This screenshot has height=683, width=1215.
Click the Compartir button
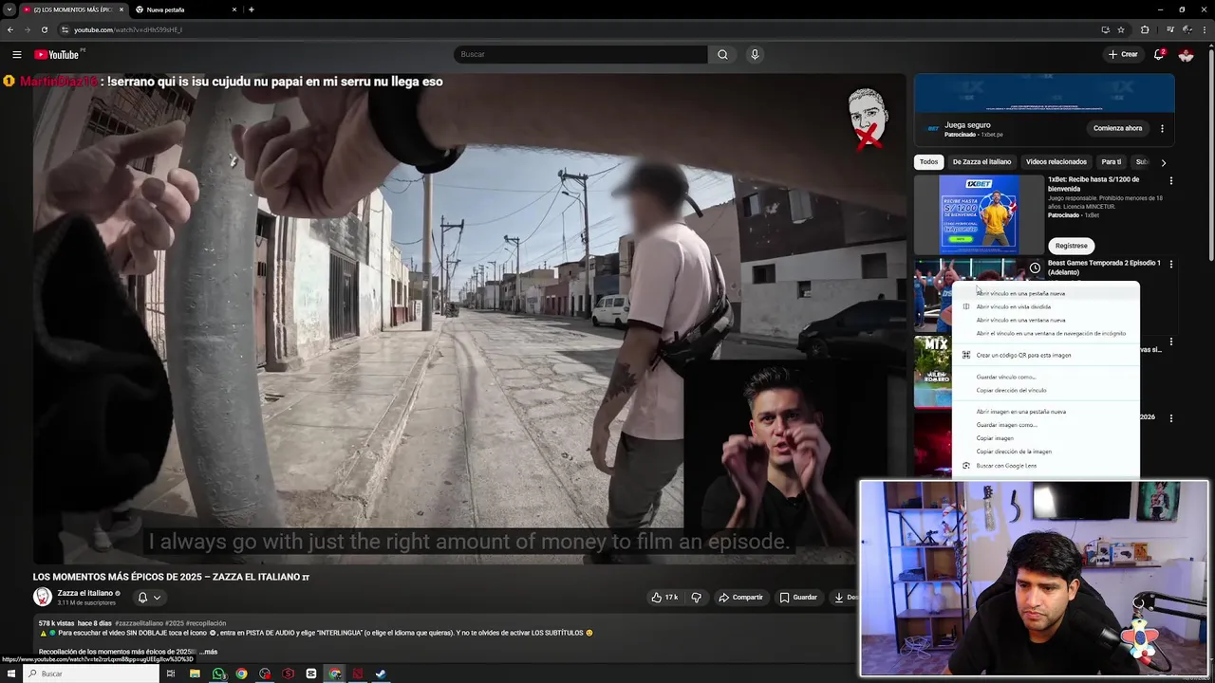tap(740, 598)
